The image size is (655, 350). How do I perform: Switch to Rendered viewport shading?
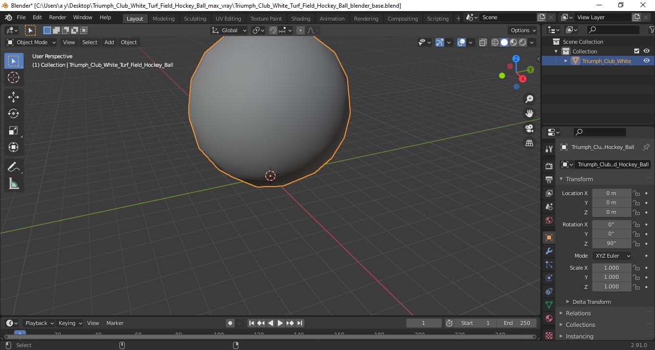pyautogui.click(x=523, y=42)
